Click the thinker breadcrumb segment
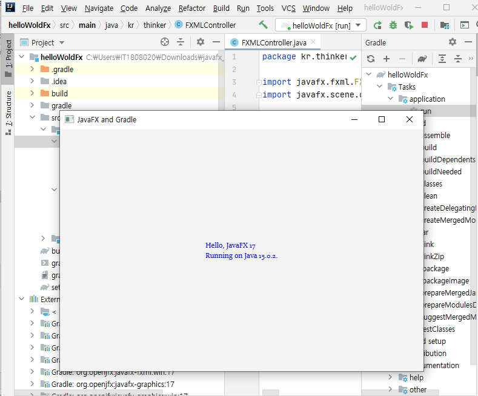Image resolution: width=478 pixels, height=396 pixels. (155, 25)
